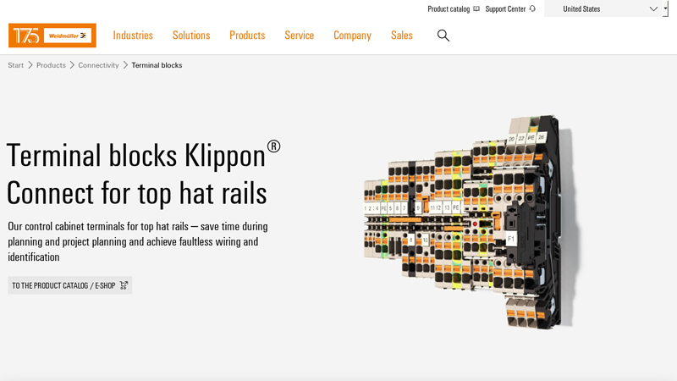The image size is (677, 381).
Task: Open the Solutions menu
Action: pos(191,36)
